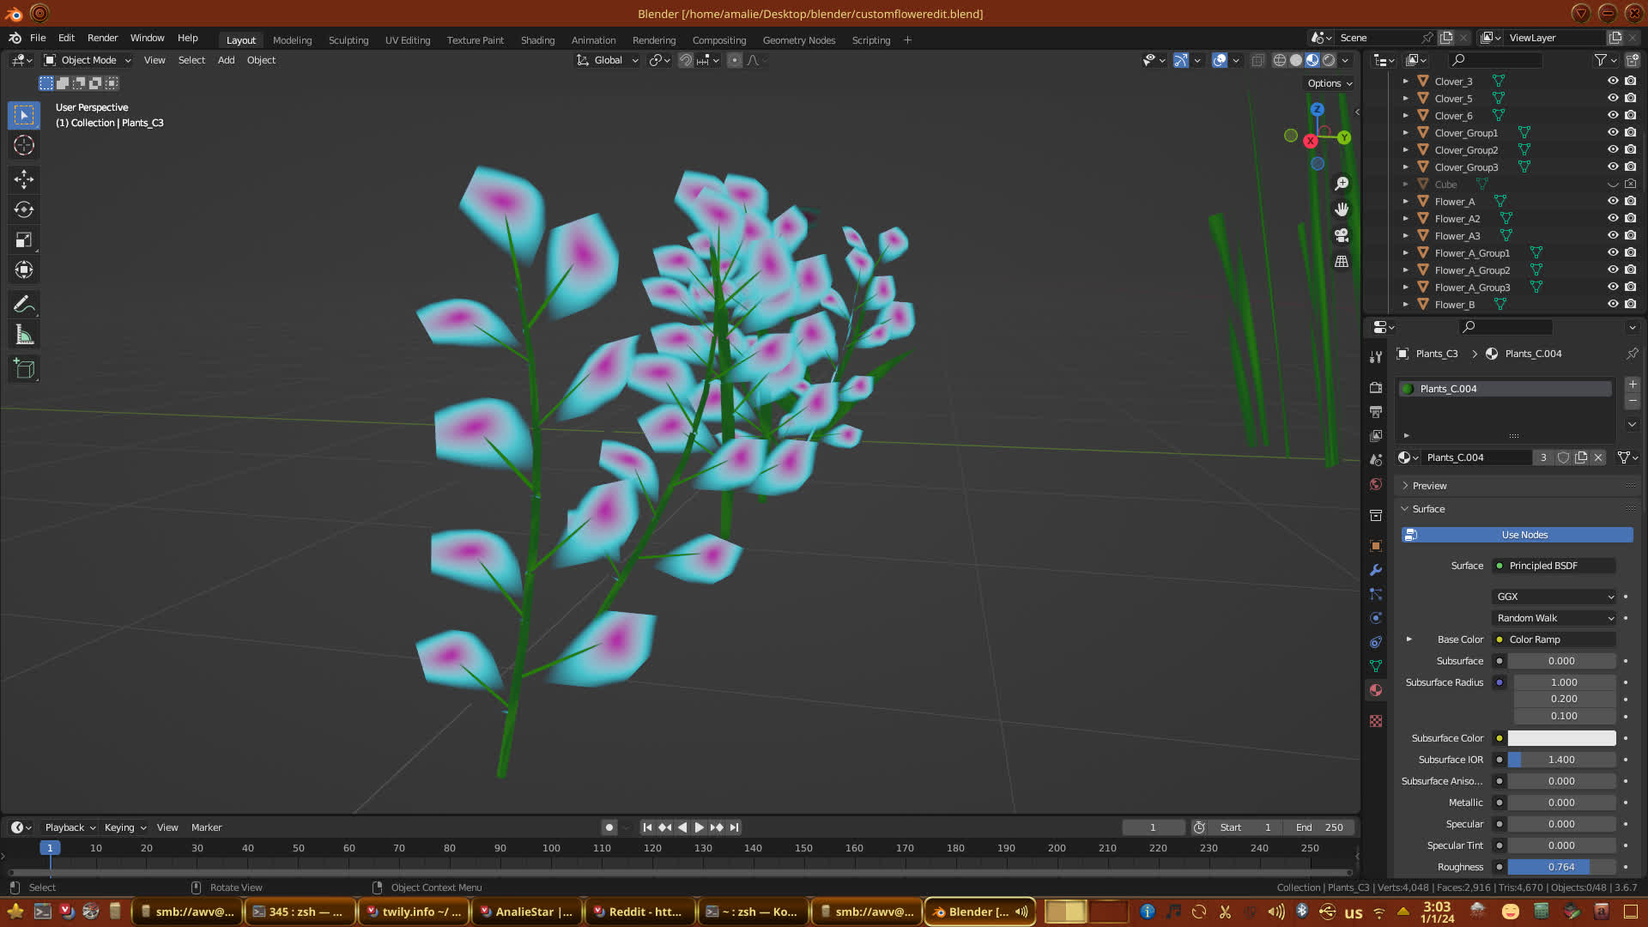
Task: Click the Subsurface Color swatch
Action: pyautogui.click(x=1561, y=738)
